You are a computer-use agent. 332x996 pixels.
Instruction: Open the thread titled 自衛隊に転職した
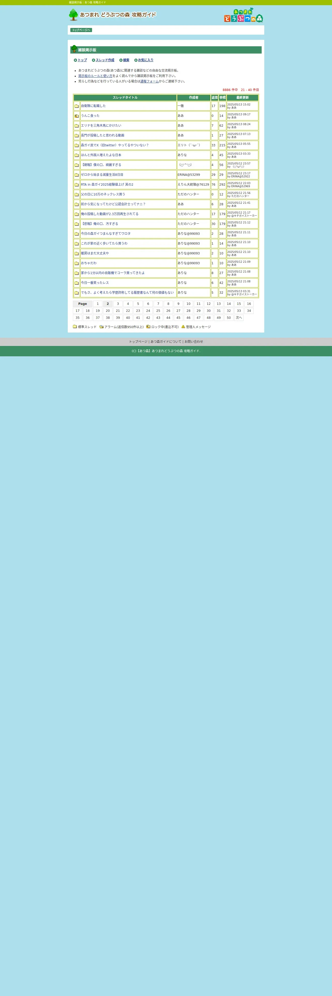pos(93,106)
